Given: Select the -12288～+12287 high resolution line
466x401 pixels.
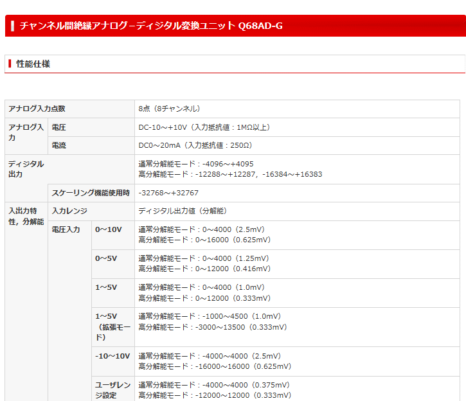Looking at the screenshot, I should pyautogui.click(x=230, y=174).
